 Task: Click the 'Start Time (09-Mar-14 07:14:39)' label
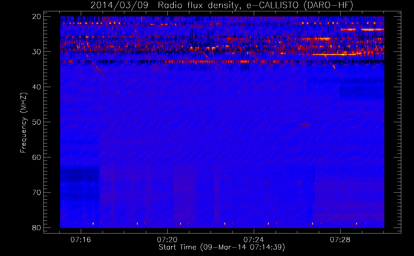point(222,247)
